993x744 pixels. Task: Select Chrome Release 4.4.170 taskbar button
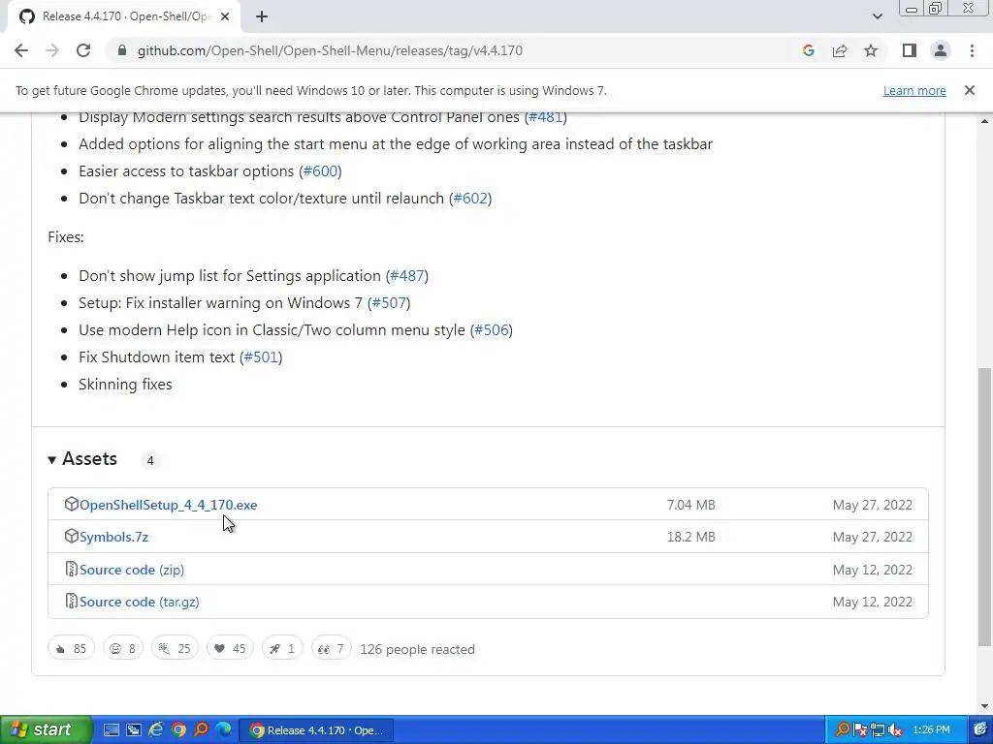[317, 730]
